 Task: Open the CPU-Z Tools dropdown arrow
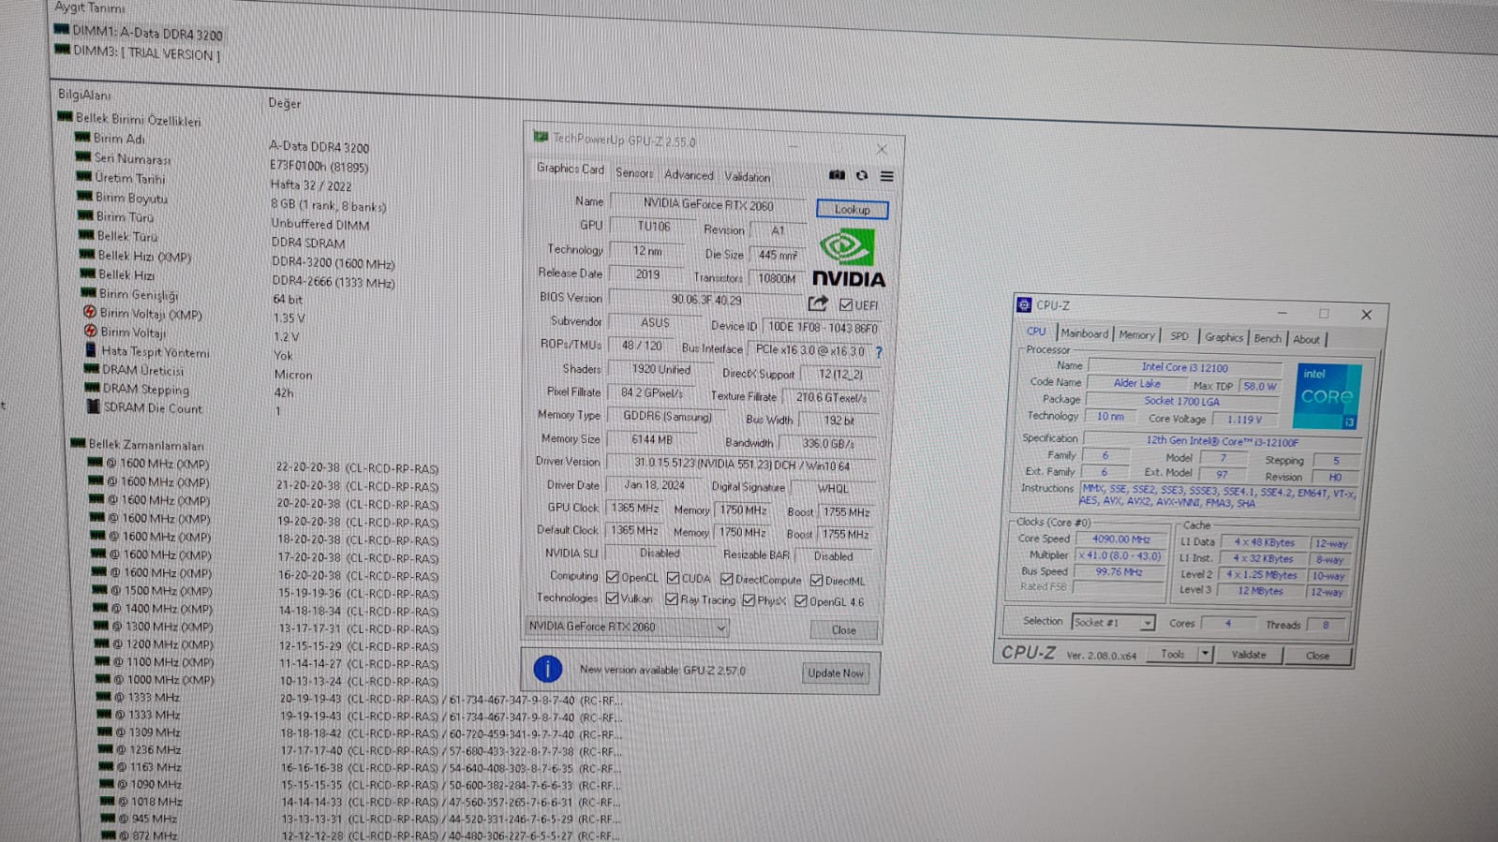coord(1206,654)
